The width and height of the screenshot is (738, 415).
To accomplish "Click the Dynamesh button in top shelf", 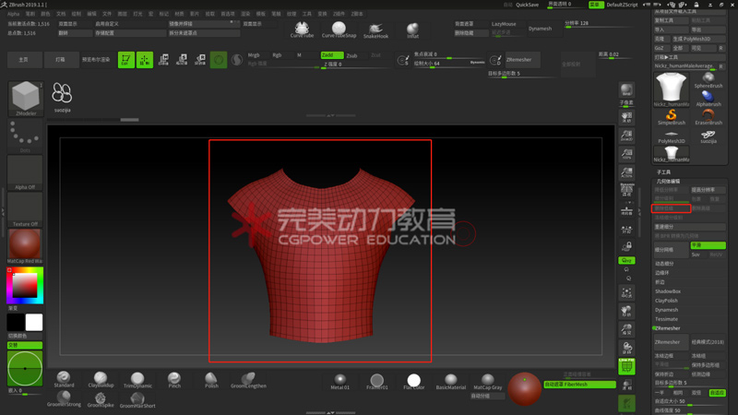I will [x=540, y=29].
